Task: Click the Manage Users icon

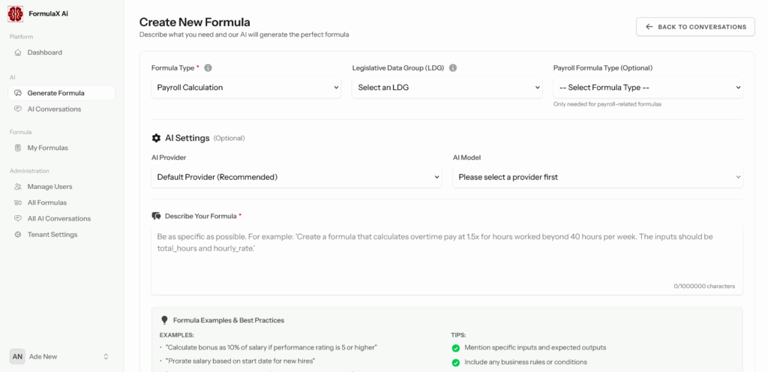Action: (x=18, y=187)
